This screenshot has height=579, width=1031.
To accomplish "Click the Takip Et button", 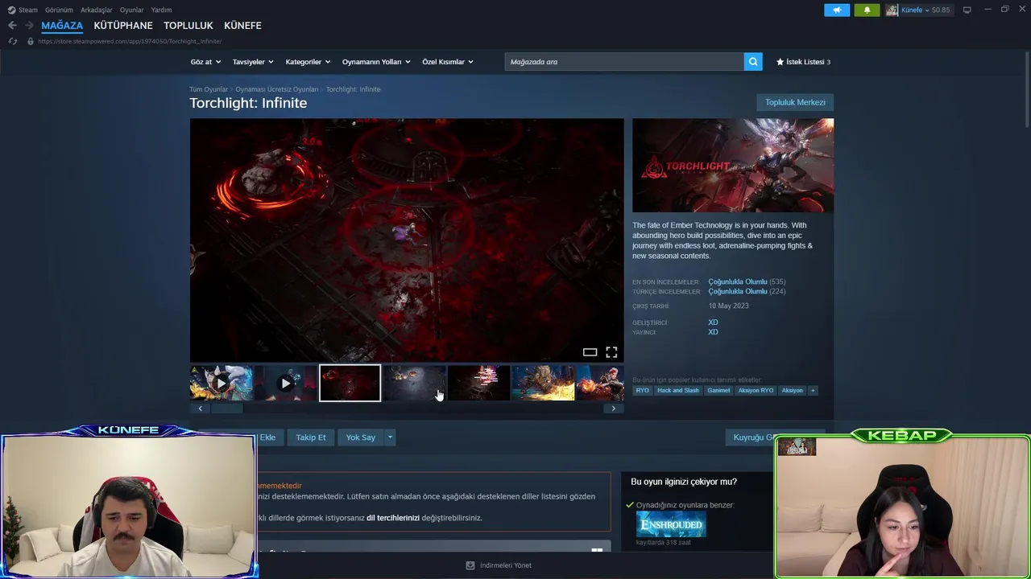I will 311,437.
